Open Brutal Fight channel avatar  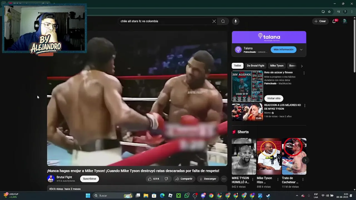pos(51,179)
